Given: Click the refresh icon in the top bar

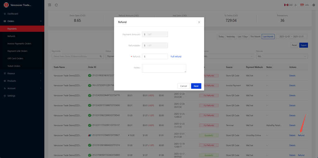Looking at the screenshot, I should (56, 5).
